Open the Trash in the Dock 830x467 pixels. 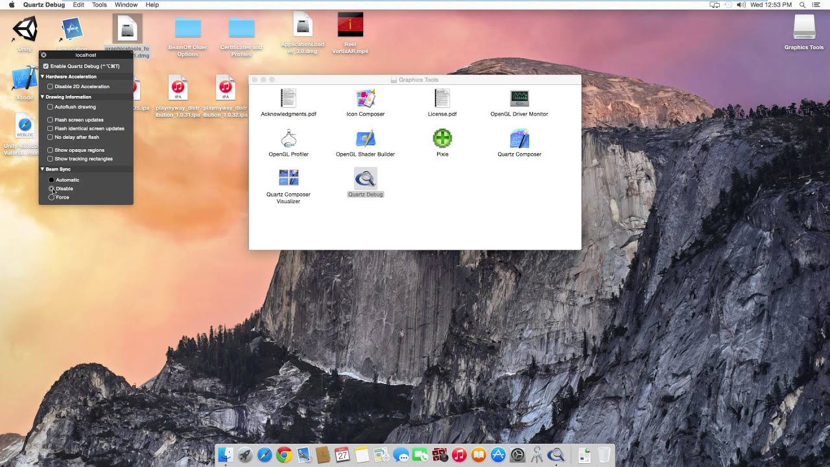pyautogui.click(x=604, y=455)
